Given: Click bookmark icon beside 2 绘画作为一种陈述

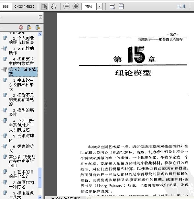Looking at the screenshot, I should tap(5, 182).
